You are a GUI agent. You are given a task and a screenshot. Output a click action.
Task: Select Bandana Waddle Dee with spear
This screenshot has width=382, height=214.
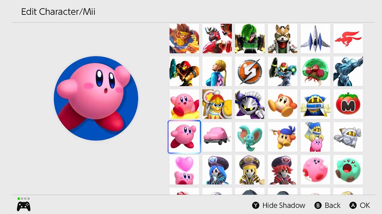[x=282, y=137]
